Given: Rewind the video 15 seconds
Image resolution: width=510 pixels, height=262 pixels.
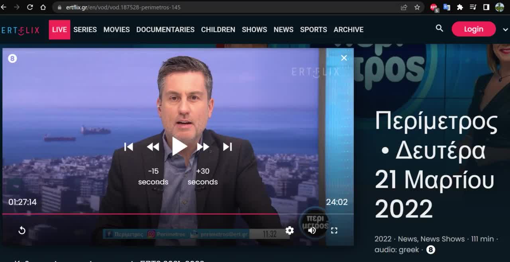Looking at the screenshot, I should 153,147.
